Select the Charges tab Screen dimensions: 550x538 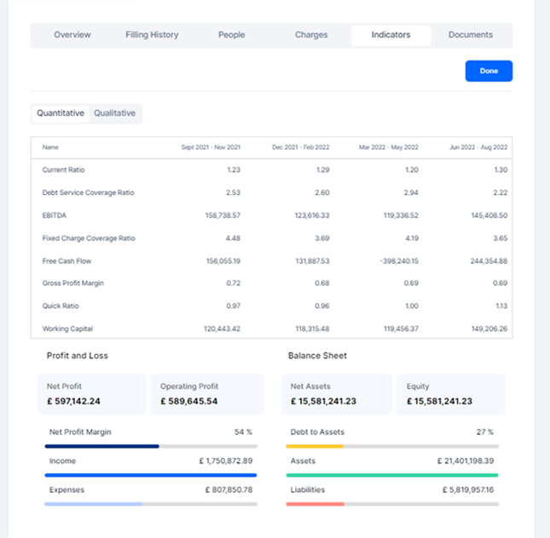pyautogui.click(x=311, y=35)
